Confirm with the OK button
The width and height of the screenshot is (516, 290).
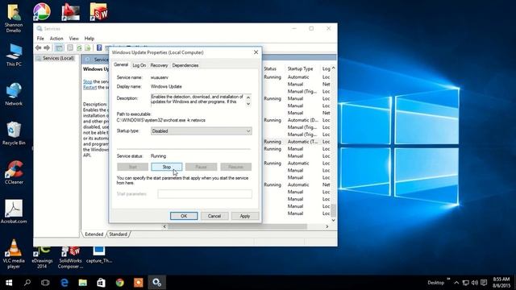pos(184,216)
